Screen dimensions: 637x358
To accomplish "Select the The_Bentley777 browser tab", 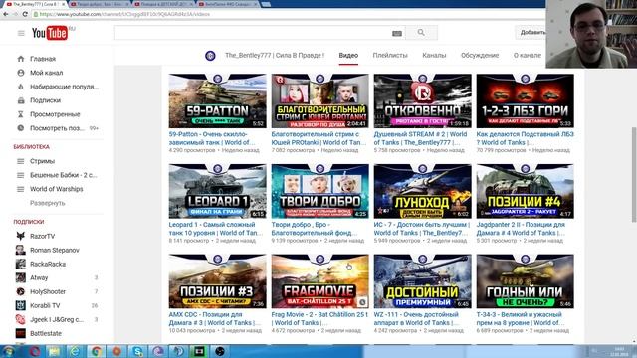I will (34, 4).
